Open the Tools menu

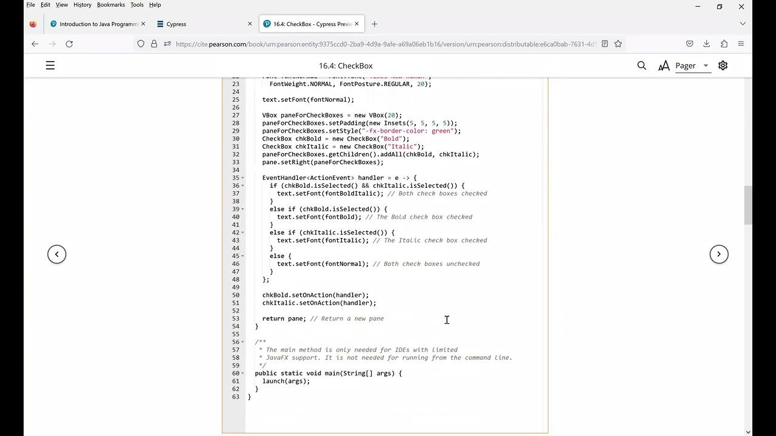(x=137, y=5)
